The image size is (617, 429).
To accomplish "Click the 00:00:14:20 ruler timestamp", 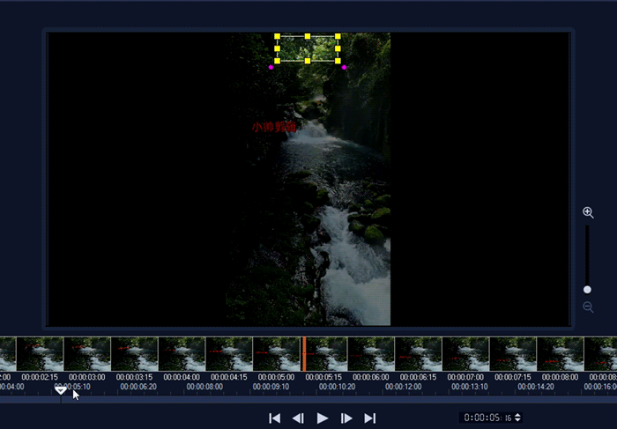I will pos(536,387).
